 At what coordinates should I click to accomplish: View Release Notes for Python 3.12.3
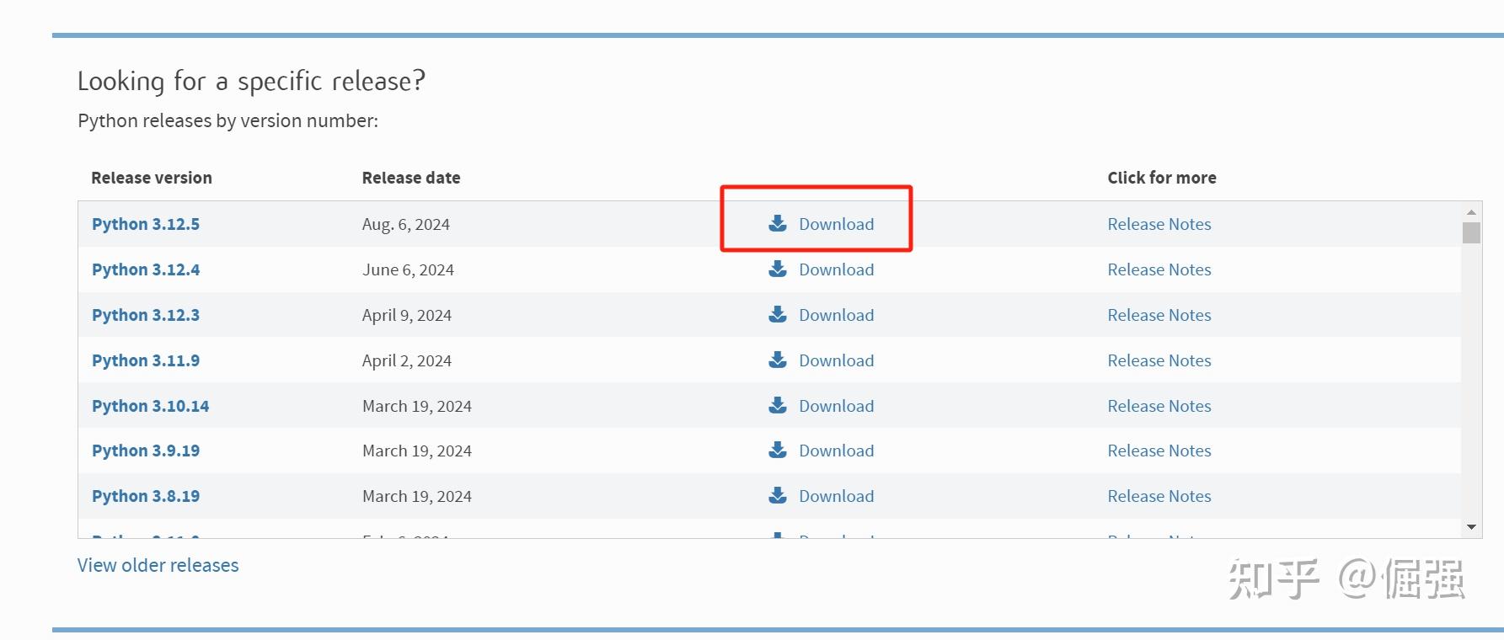click(1159, 315)
